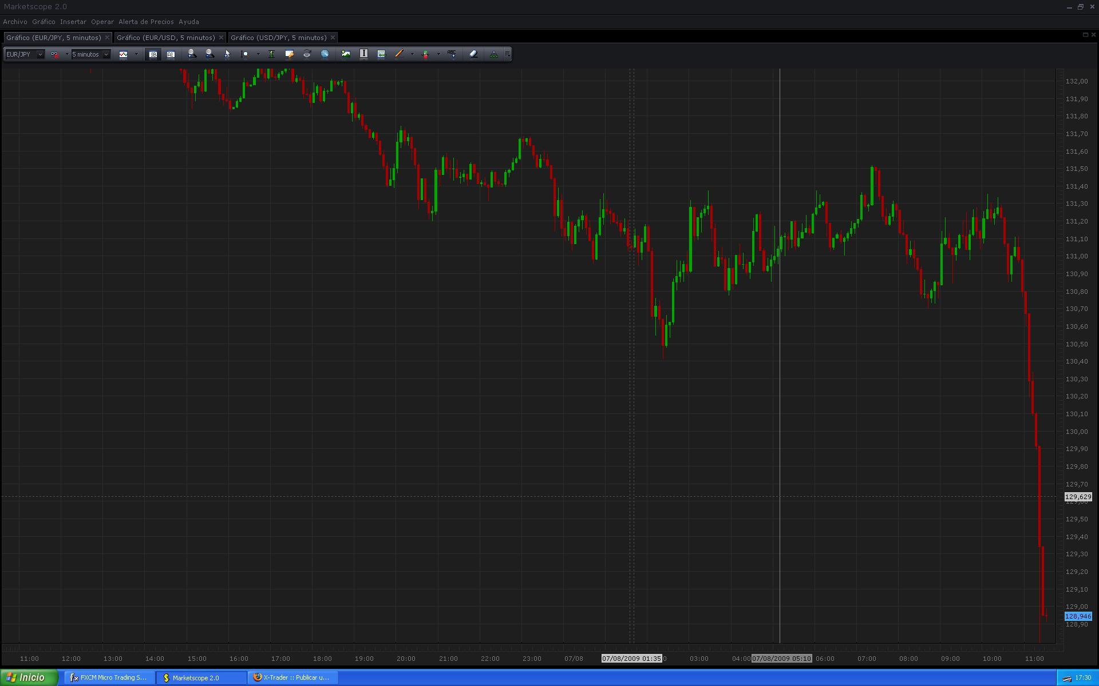
Task: Open the EUR/JPY symbol dropdown
Action: click(x=39, y=54)
